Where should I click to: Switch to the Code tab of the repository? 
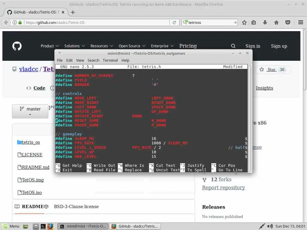point(36,88)
